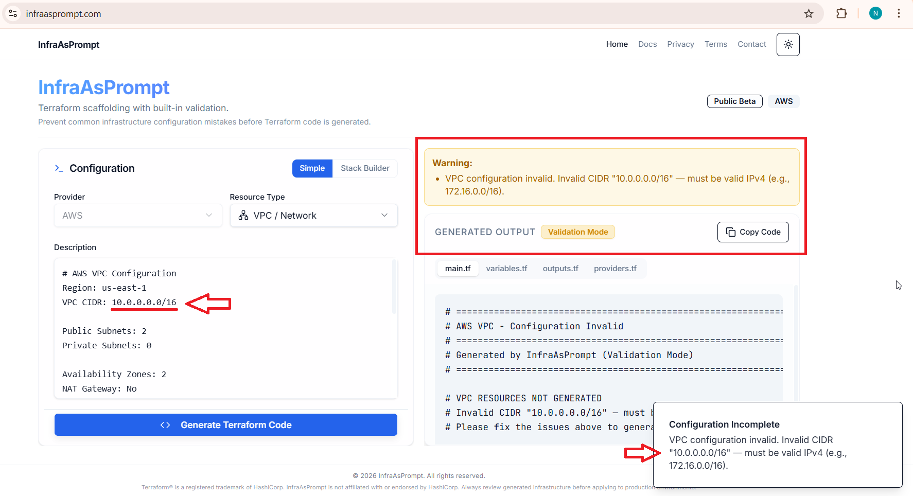
Task: Select the variables.tf tab
Action: pos(506,269)
